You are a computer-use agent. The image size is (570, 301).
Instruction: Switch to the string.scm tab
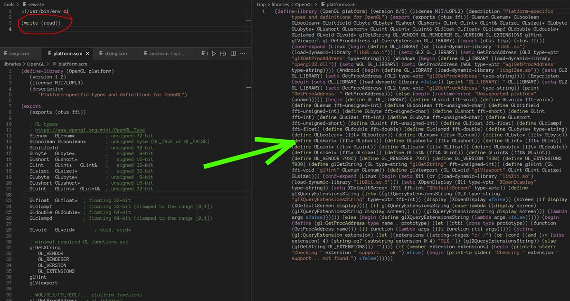115,54
